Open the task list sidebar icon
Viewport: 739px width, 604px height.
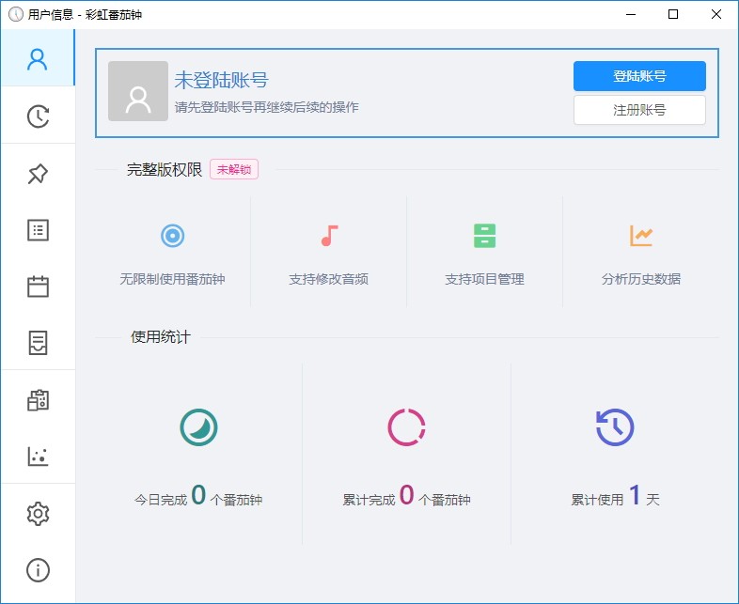[x=38, y=230]
